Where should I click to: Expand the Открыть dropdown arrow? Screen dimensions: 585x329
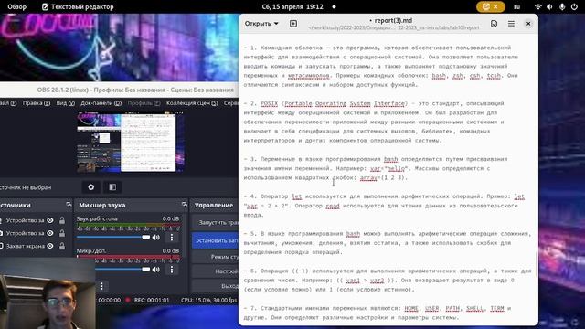click(x=276, y=24)
